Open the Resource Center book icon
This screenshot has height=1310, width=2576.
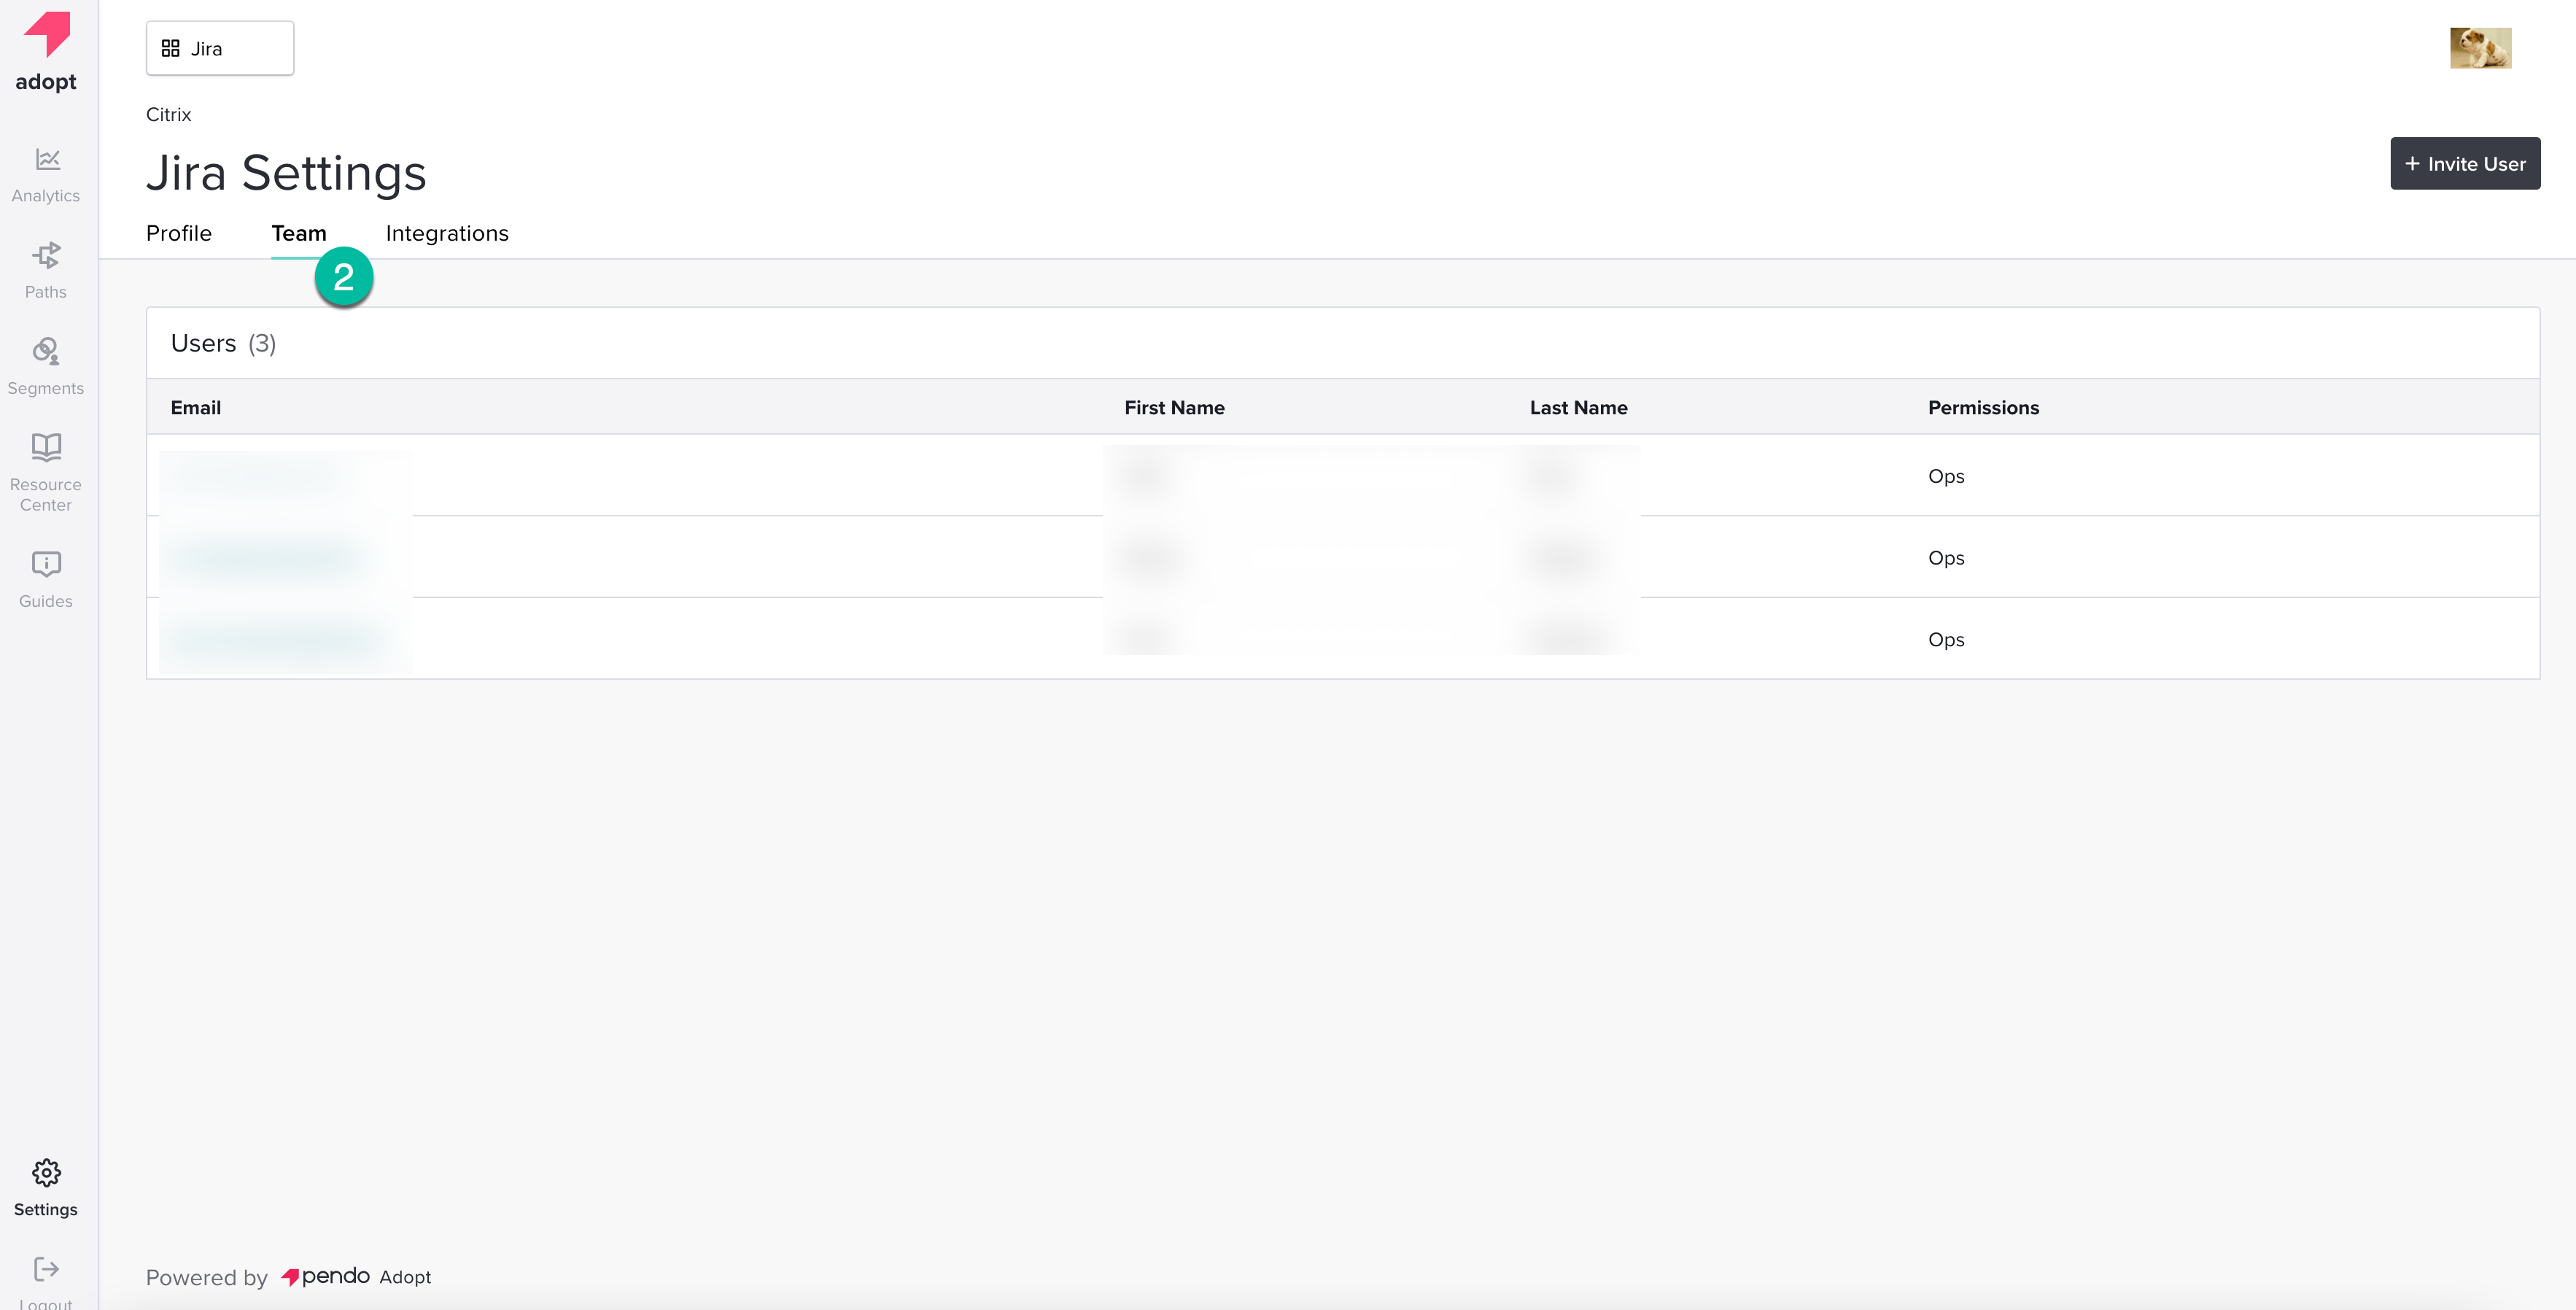(47, 447)
